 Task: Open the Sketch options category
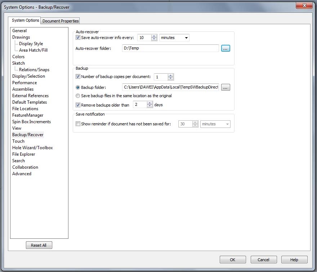[x=18, y=63]
